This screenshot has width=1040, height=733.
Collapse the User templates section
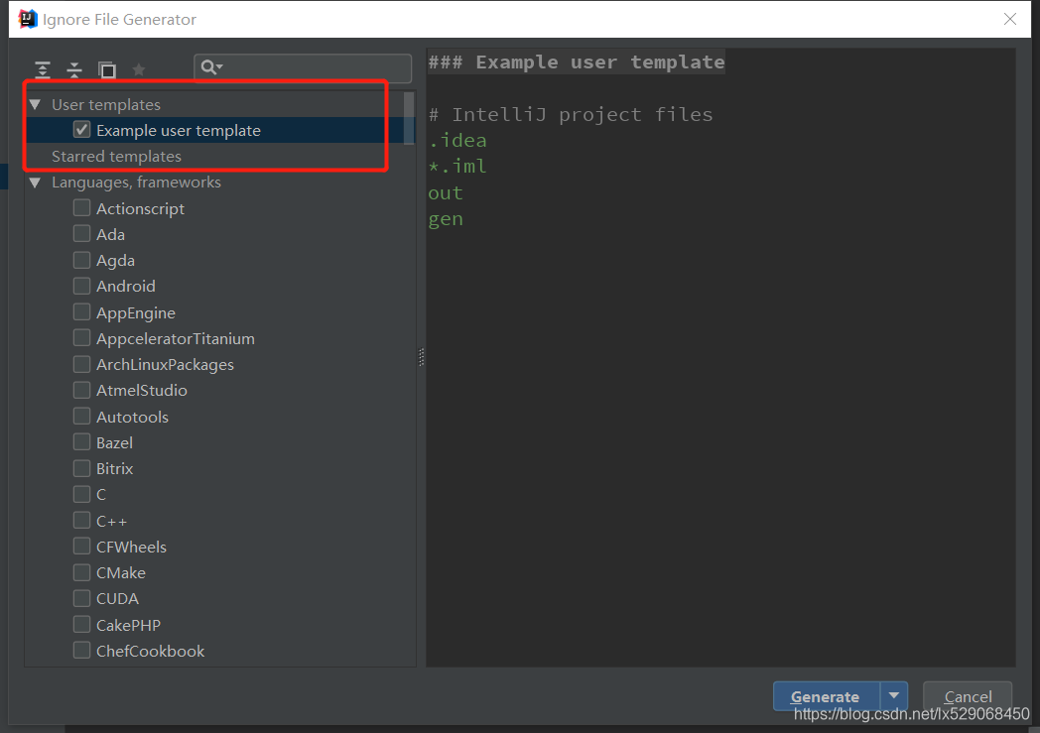click(x=36, y=103)
